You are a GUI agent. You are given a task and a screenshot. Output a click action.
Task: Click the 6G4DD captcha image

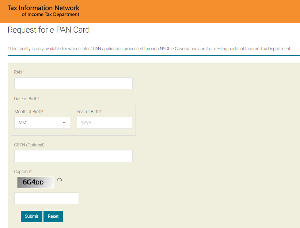[x=35, y=182]
